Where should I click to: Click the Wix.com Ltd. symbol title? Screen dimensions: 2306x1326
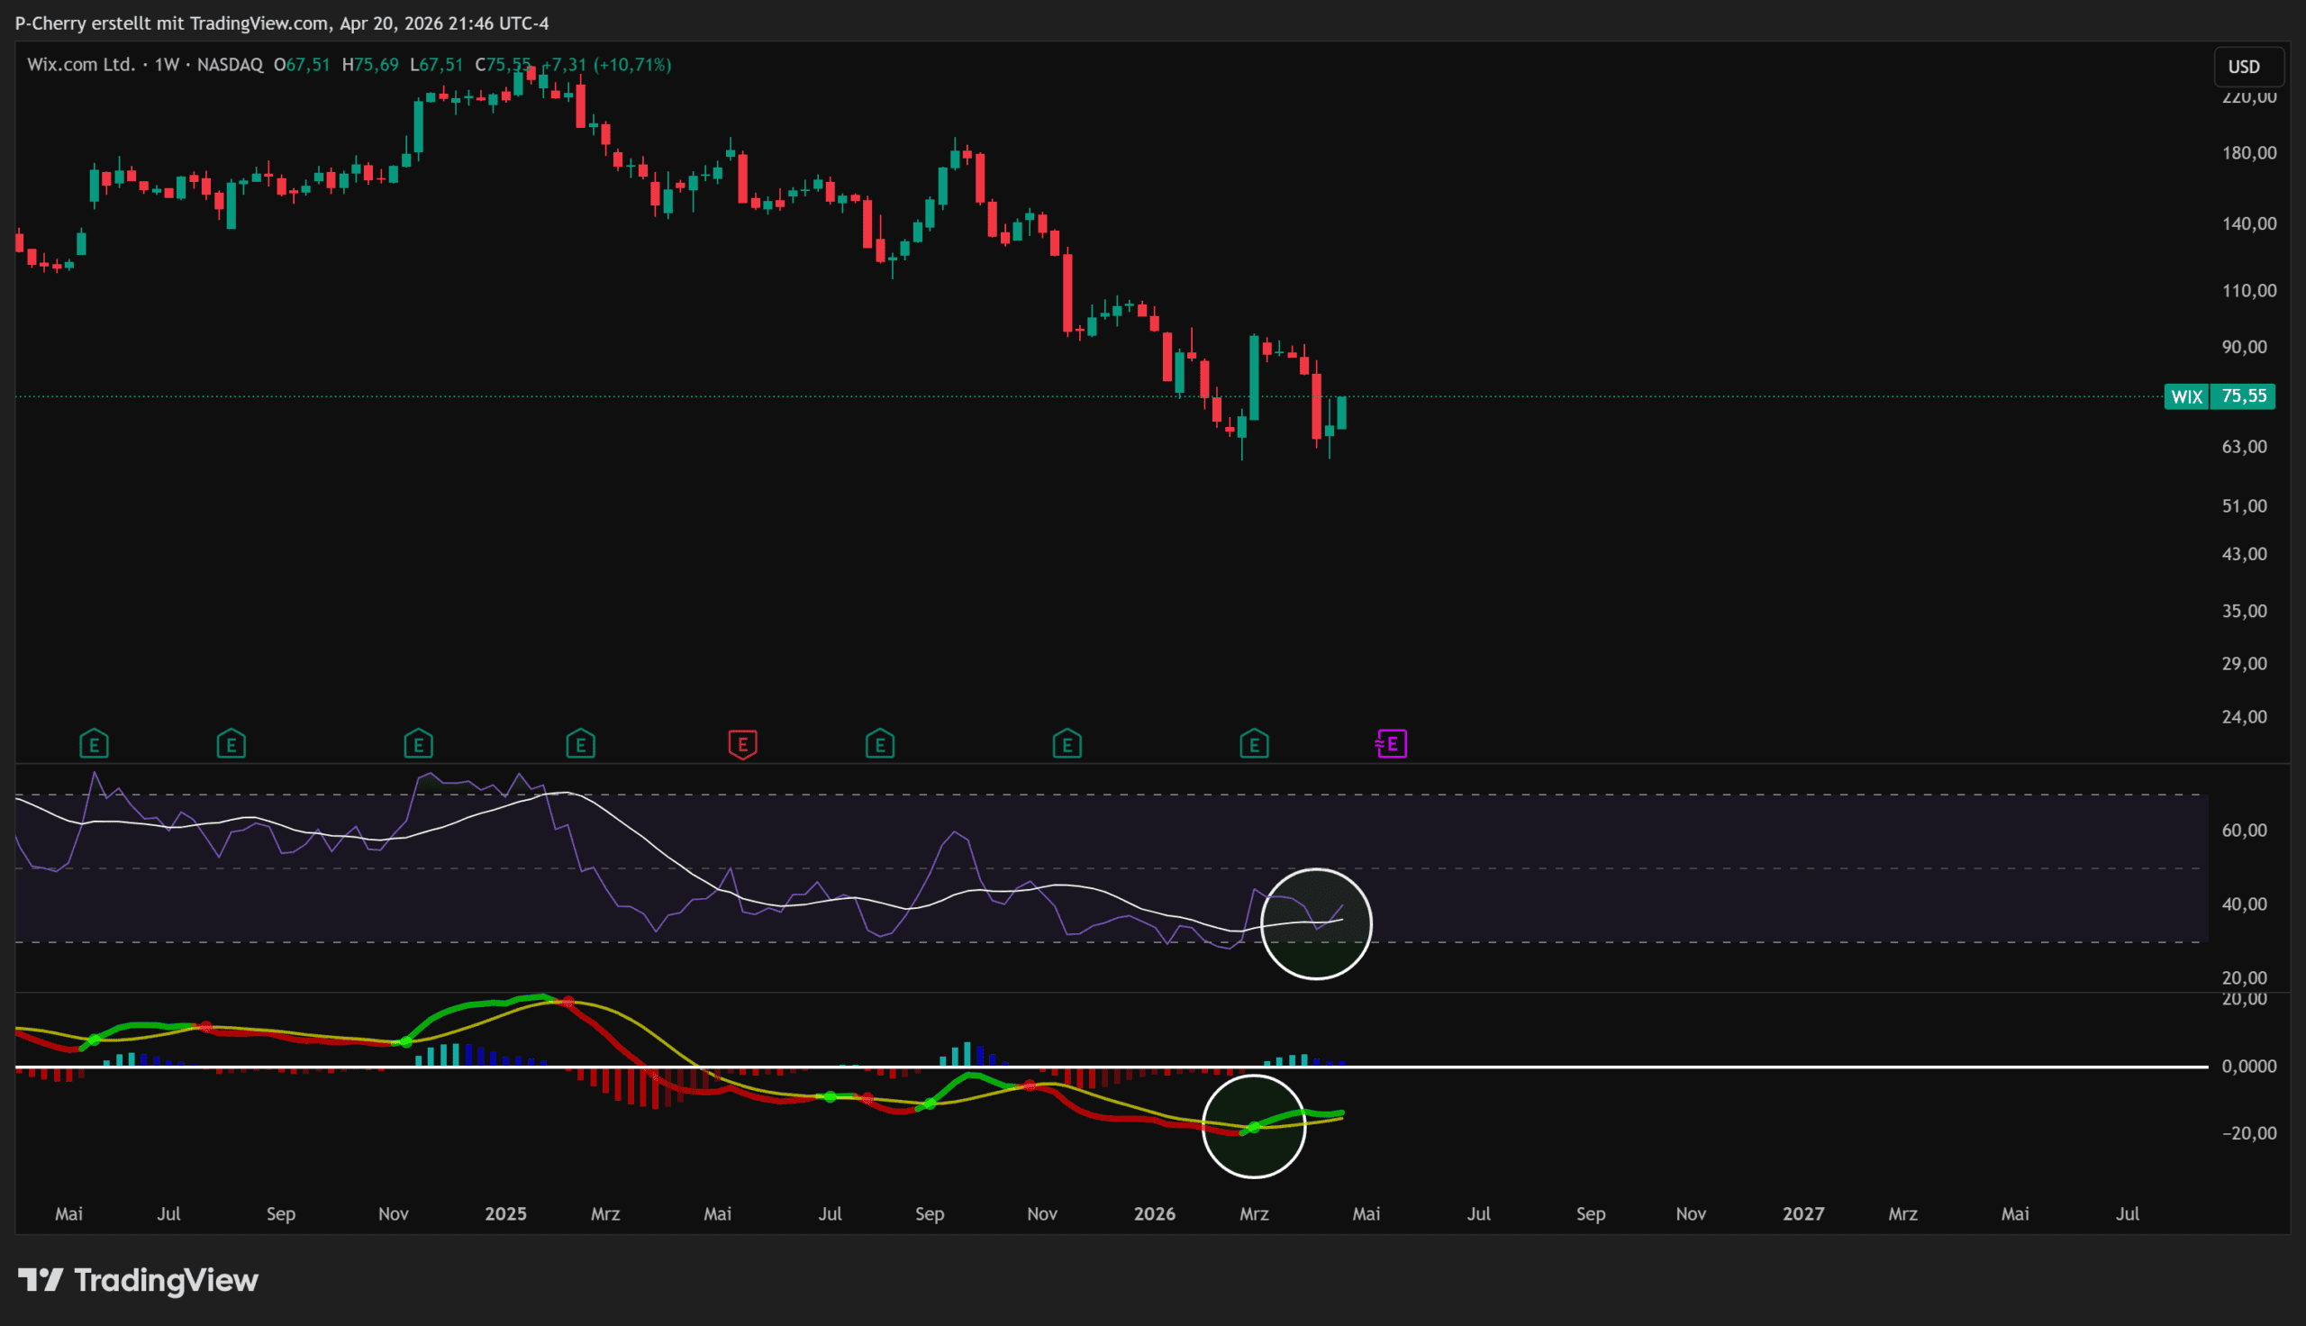pyautogui.click(x=81, y=65)
